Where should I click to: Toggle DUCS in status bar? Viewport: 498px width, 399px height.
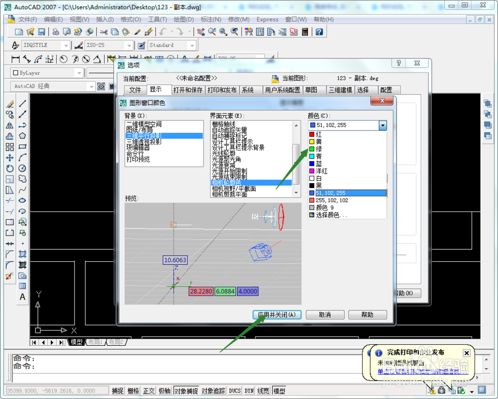(x=235, y=391)
